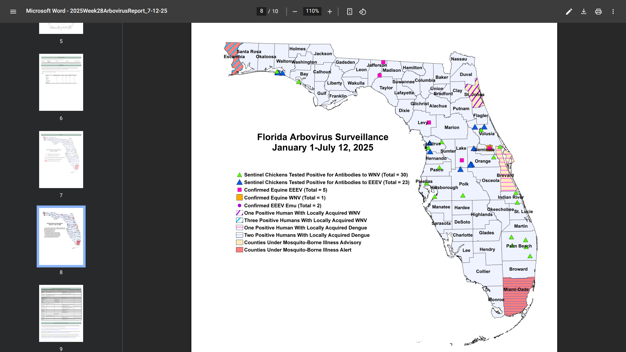Click the zoom out minus button
This screenshot has height=352, width=626.
click(x=295, y=11)
